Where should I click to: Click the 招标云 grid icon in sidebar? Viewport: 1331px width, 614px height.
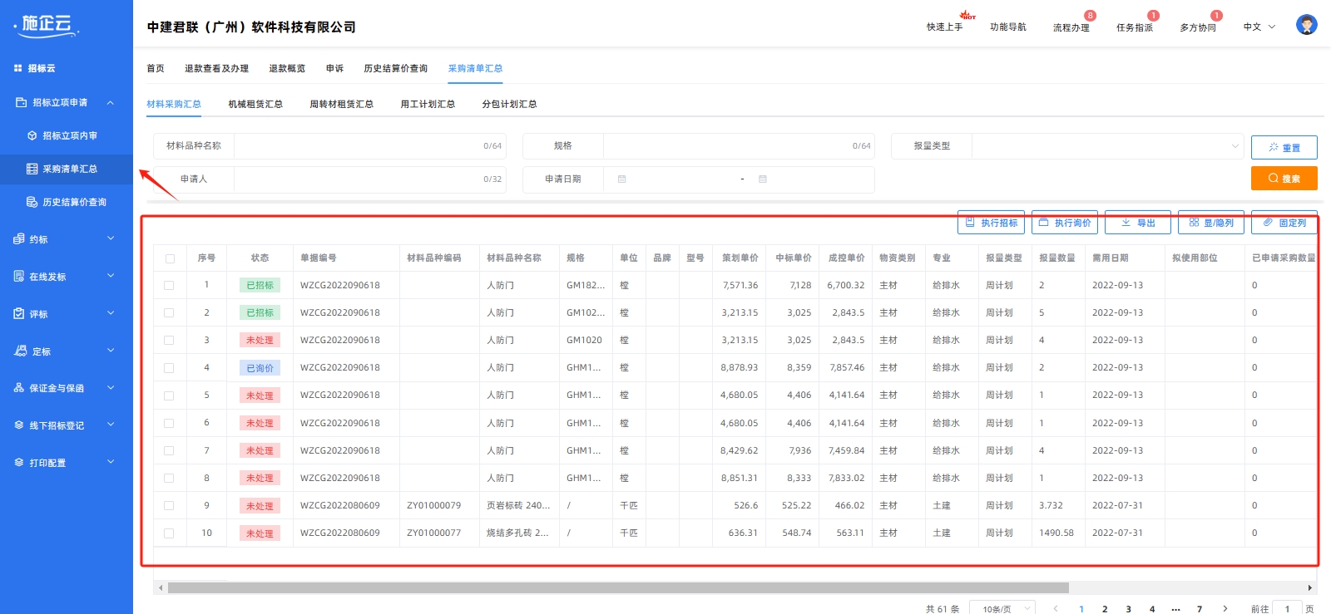[x=18, y=68]
